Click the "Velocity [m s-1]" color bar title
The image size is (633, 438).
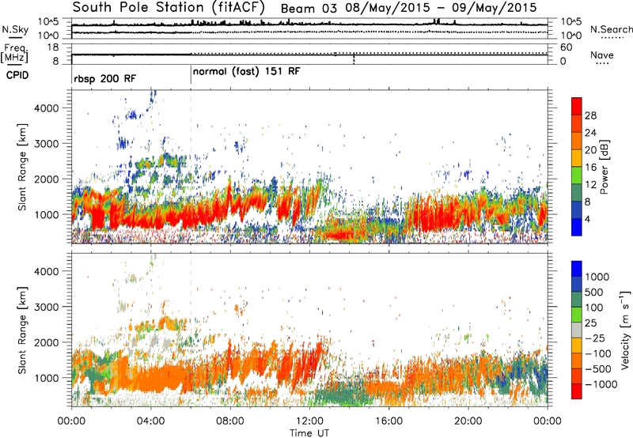coord(625,330)
